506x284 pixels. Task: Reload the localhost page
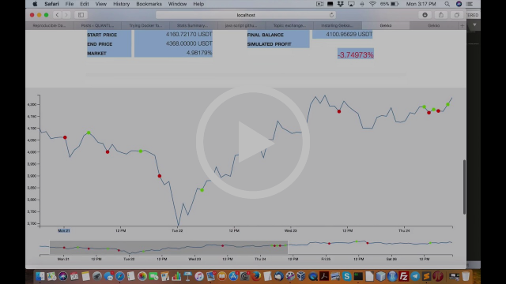click(x=331, y=15)
